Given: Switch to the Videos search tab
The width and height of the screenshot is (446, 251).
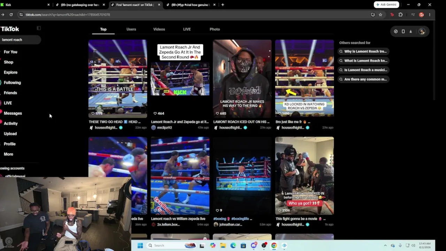Looking at the screenshot, I should tap(159, 29).
